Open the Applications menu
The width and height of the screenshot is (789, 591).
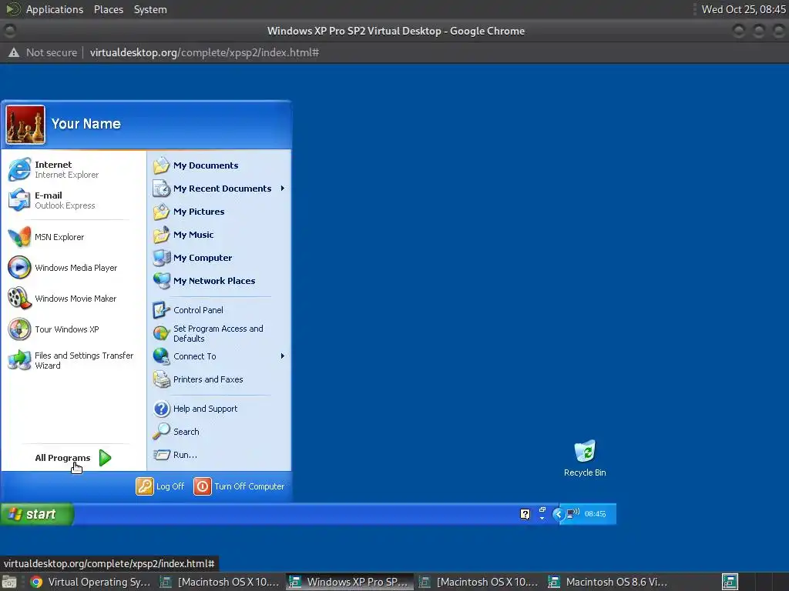click(x=55, y=9)
